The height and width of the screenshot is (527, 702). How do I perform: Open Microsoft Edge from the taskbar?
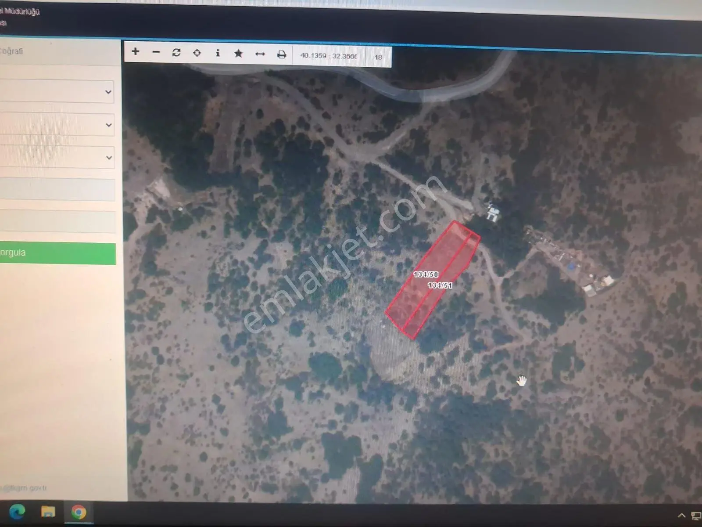tap(17, 512)
